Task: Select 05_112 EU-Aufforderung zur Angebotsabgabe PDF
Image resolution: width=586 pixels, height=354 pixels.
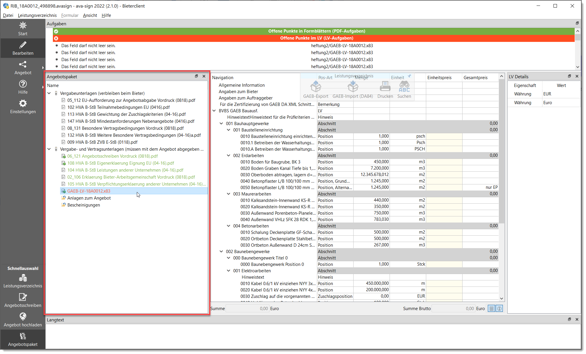Action: click(x=131, y=100)
